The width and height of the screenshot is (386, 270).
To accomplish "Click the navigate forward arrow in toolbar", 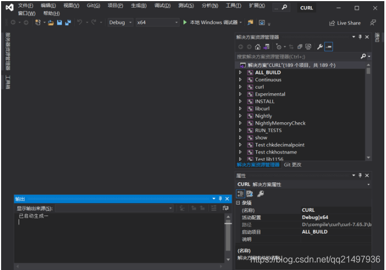I will coord(26,23).
